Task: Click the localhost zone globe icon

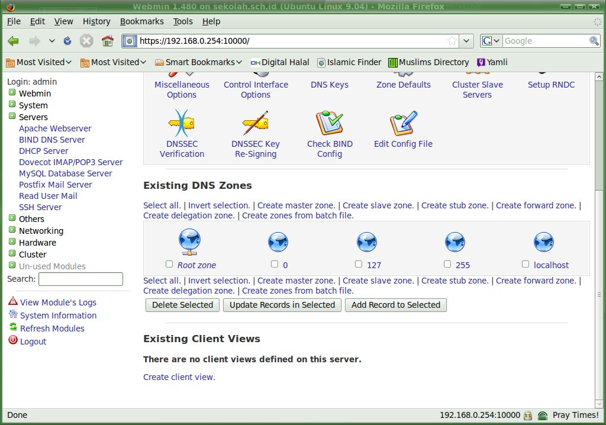Action: [x=544, y=242]
